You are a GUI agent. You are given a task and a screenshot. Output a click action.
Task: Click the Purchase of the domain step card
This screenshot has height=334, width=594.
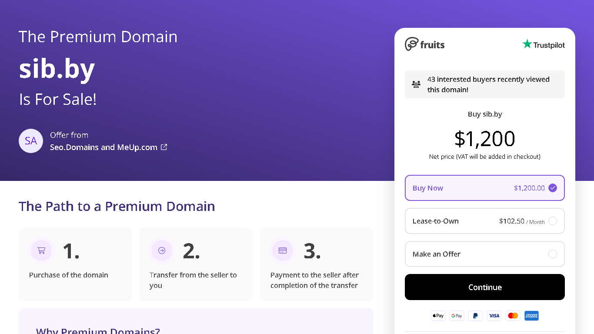tap(75, 264)
